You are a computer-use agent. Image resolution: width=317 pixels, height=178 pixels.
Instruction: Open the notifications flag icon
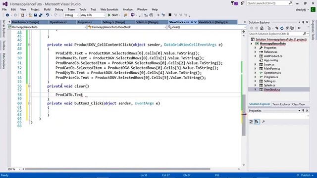[x=234, y=3]
